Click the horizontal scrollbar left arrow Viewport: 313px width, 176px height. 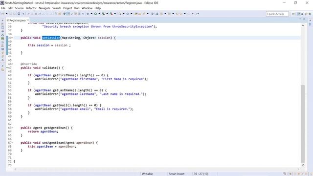(15, 169)
